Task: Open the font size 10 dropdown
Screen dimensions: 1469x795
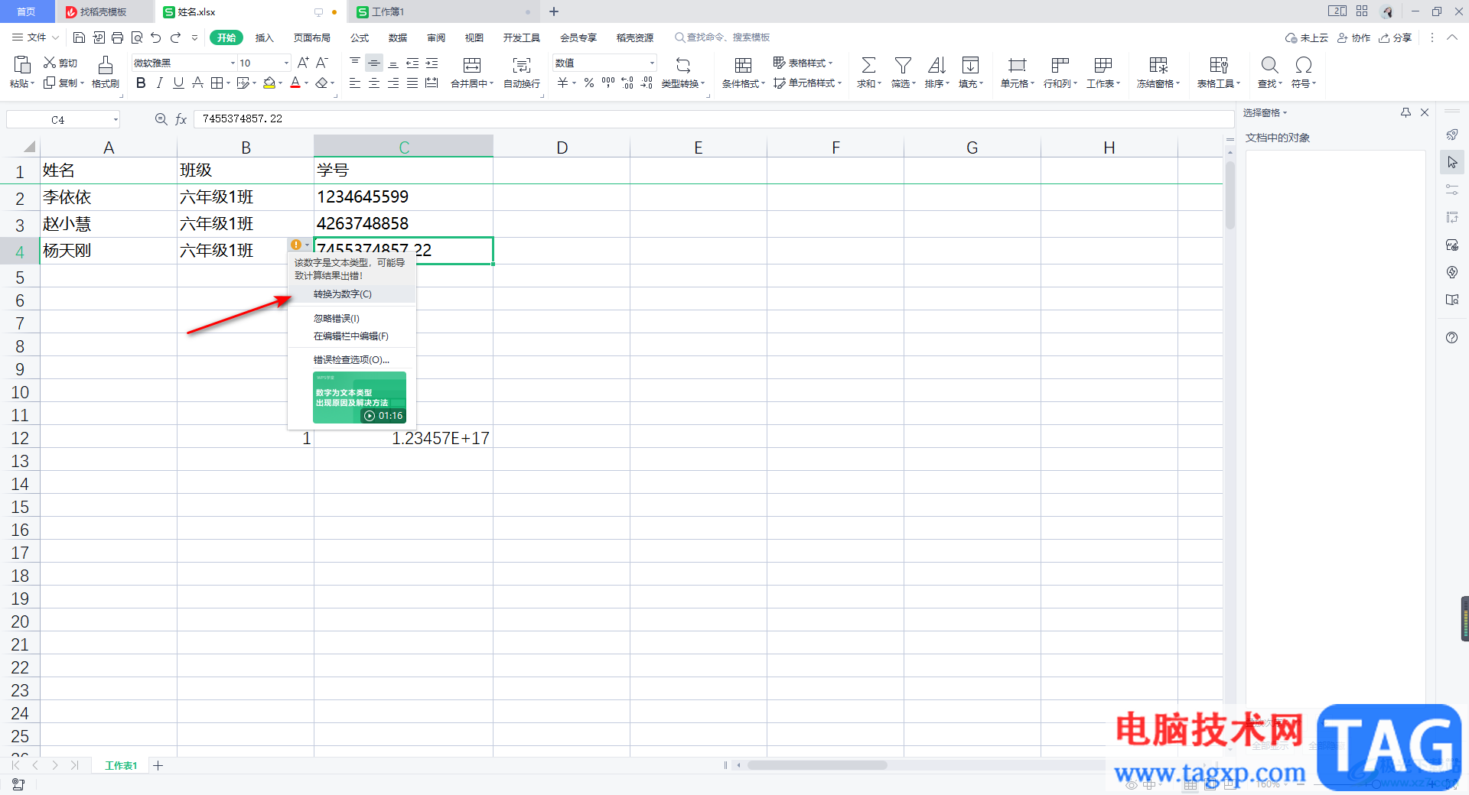Action: point(286,63)
